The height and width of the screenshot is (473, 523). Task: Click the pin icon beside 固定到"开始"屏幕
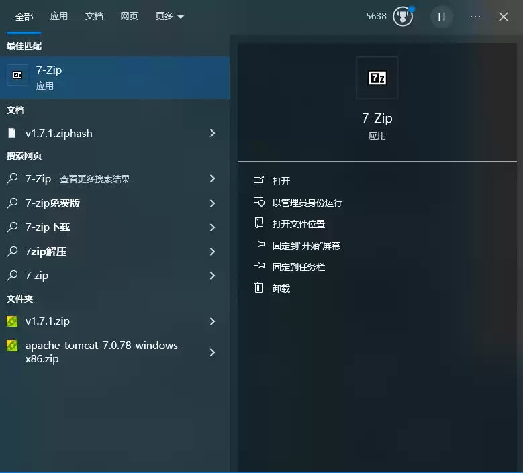[x=259, y=244]
